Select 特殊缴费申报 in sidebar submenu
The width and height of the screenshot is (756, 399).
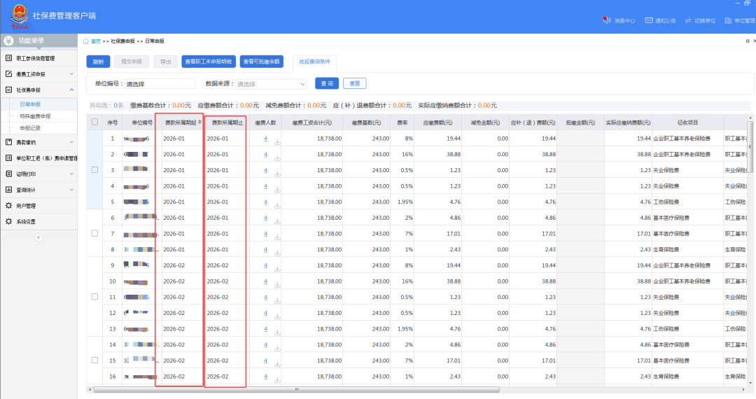35,116
